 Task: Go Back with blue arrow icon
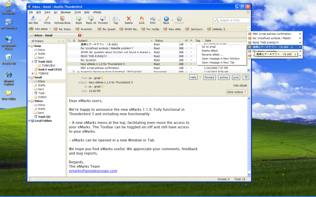pos(166,20)
